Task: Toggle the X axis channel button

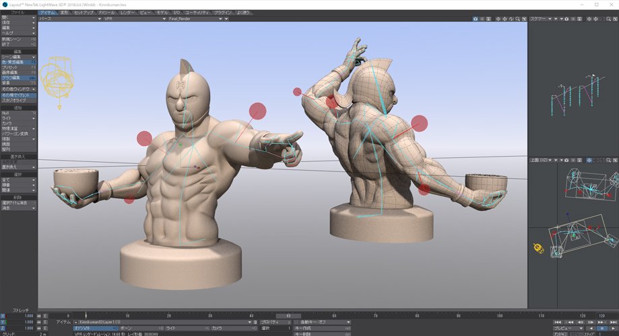Action: [3, 316]
